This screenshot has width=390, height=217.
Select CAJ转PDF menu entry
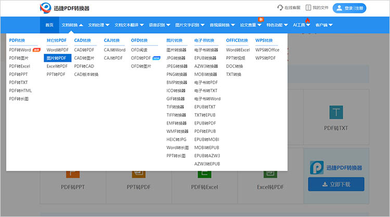click(113, 58)
